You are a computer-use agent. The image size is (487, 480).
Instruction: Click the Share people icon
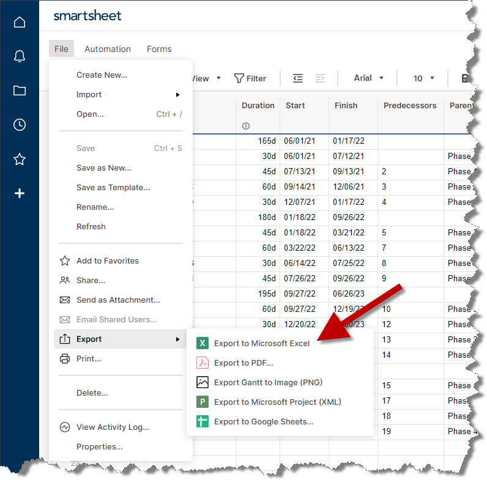coord(65,280)
